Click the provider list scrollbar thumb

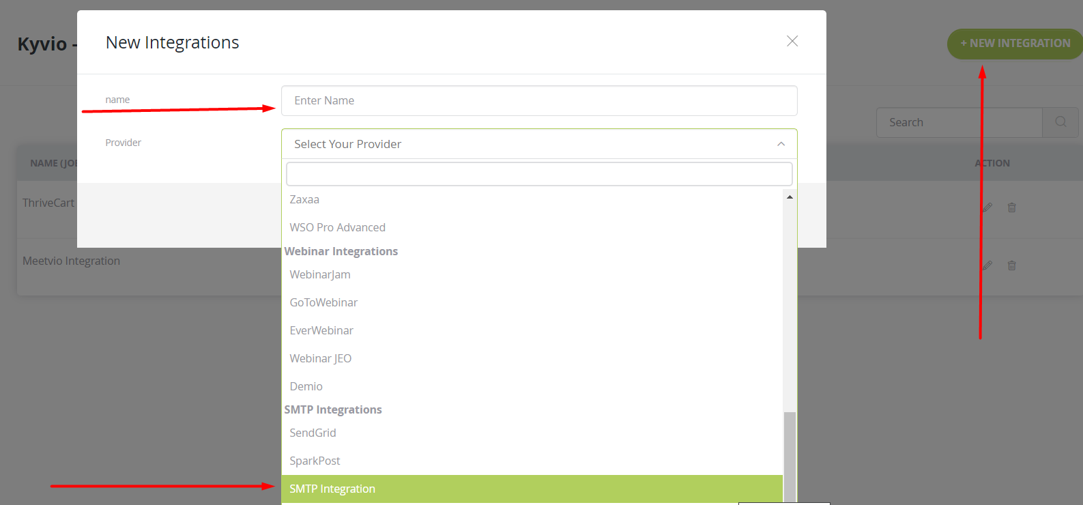[x=790, y=457]
